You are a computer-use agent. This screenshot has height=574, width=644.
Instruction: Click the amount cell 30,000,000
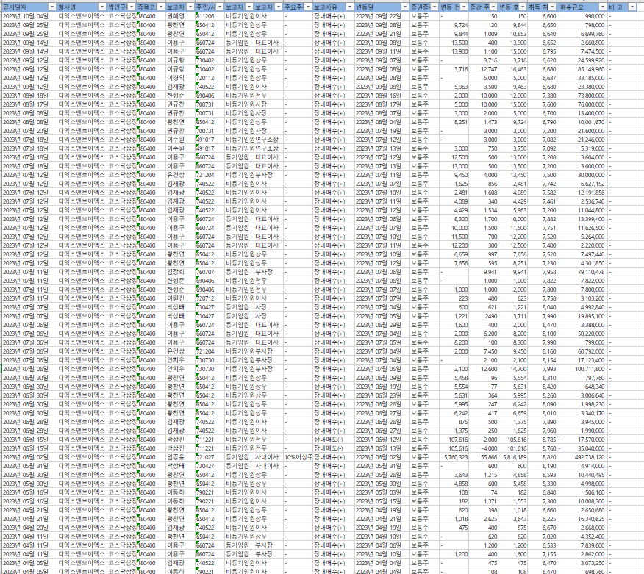(582, 175)
